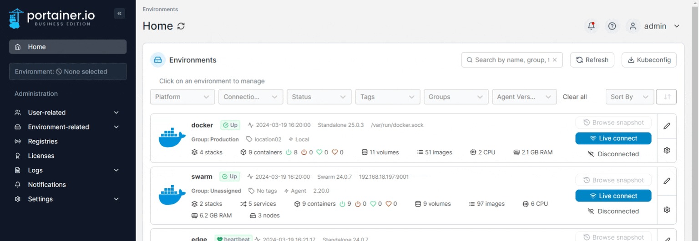Open the notifications bell icon
Image resolution: width=699 pixels, height=241 pixels.
(591, 26)
